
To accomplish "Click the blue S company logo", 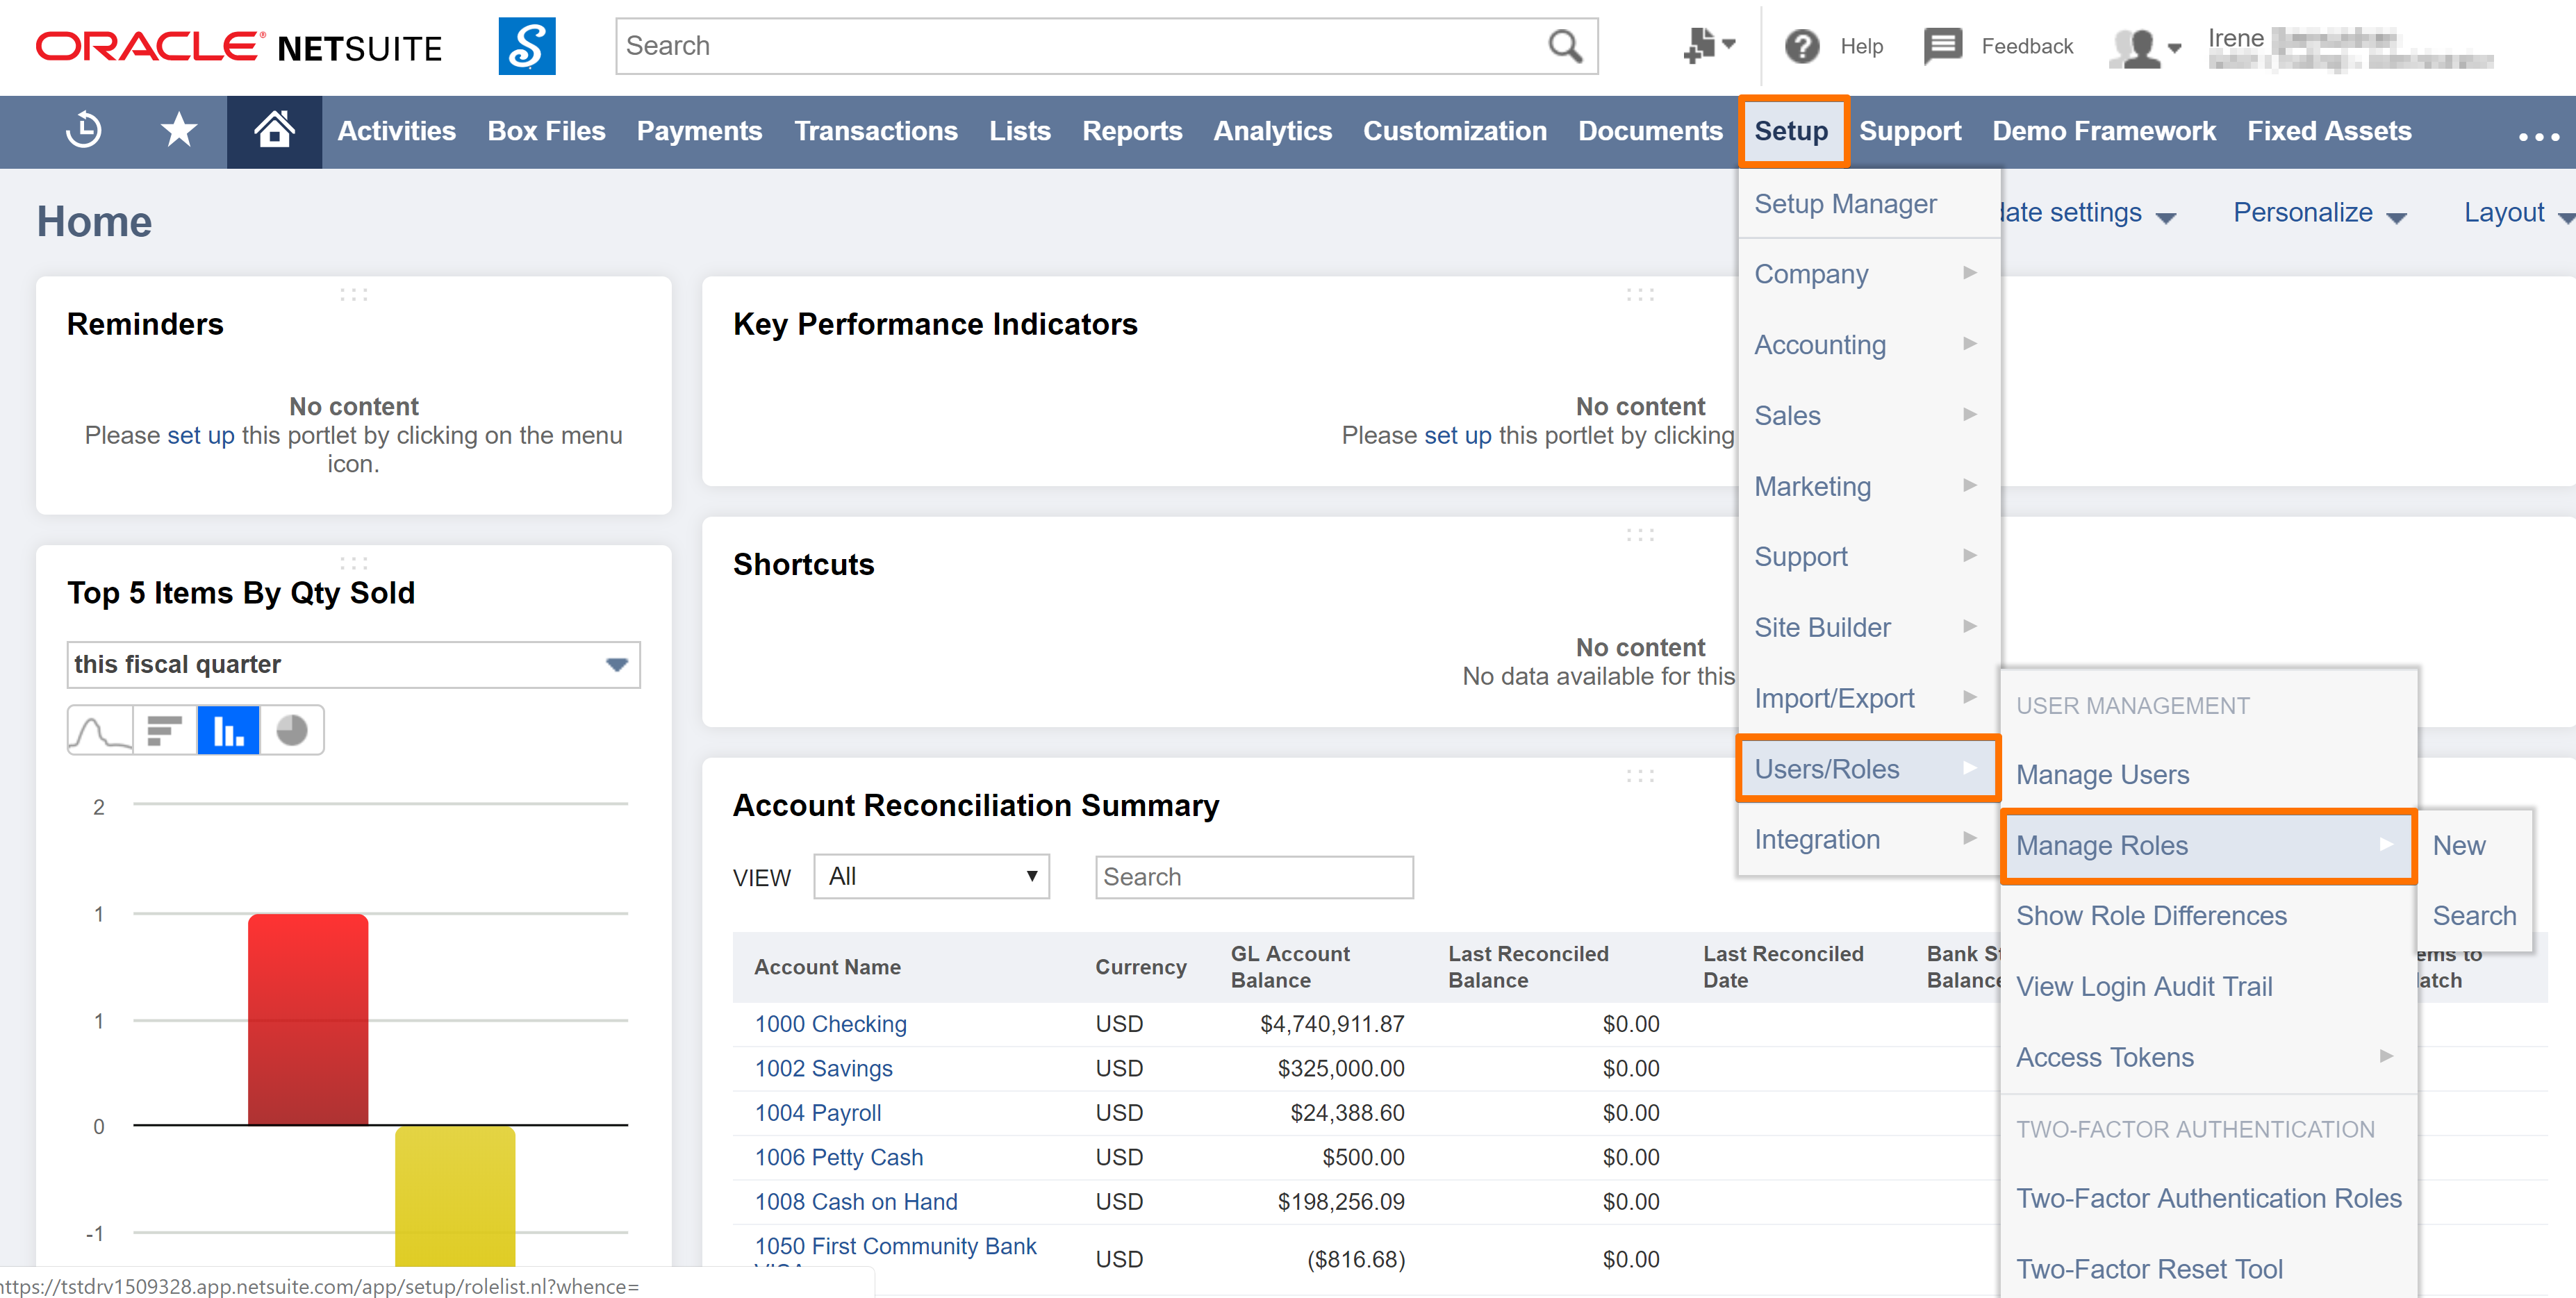I will (x=527, y=46).
